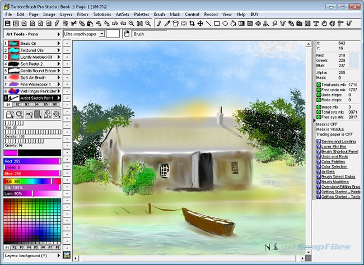Open the ArtSets menu

[x=122, y=15]
